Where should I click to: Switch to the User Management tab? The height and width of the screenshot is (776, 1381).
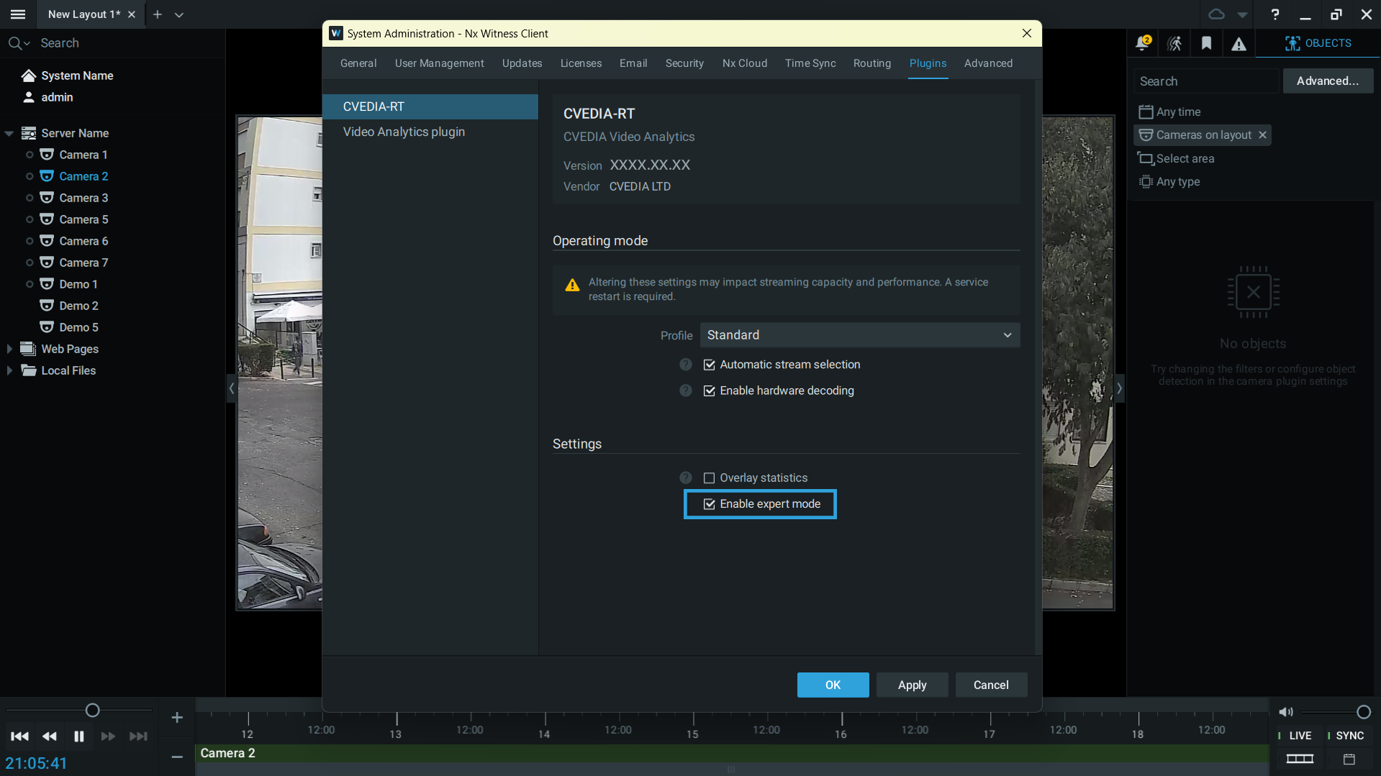(x=439, y=63)
